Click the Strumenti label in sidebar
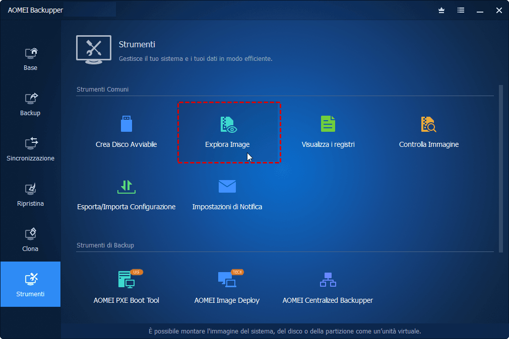 [x=30, y=294]
